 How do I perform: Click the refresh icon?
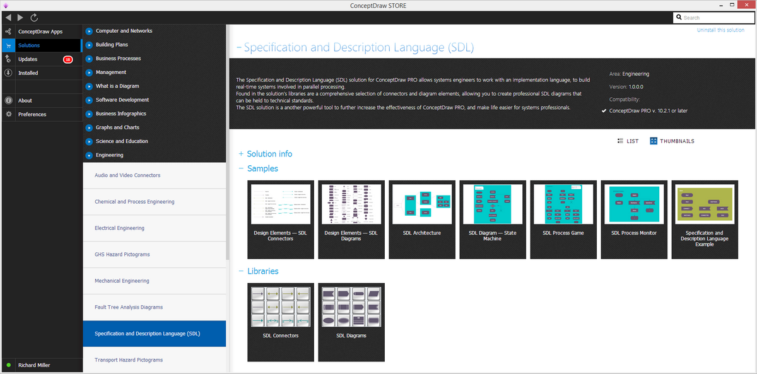33,18
